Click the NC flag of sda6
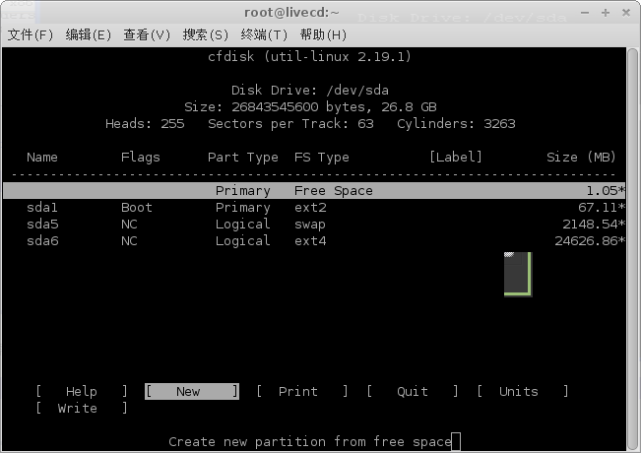The height and width of the screenshot is (453, 641). (x=129, y=241)
